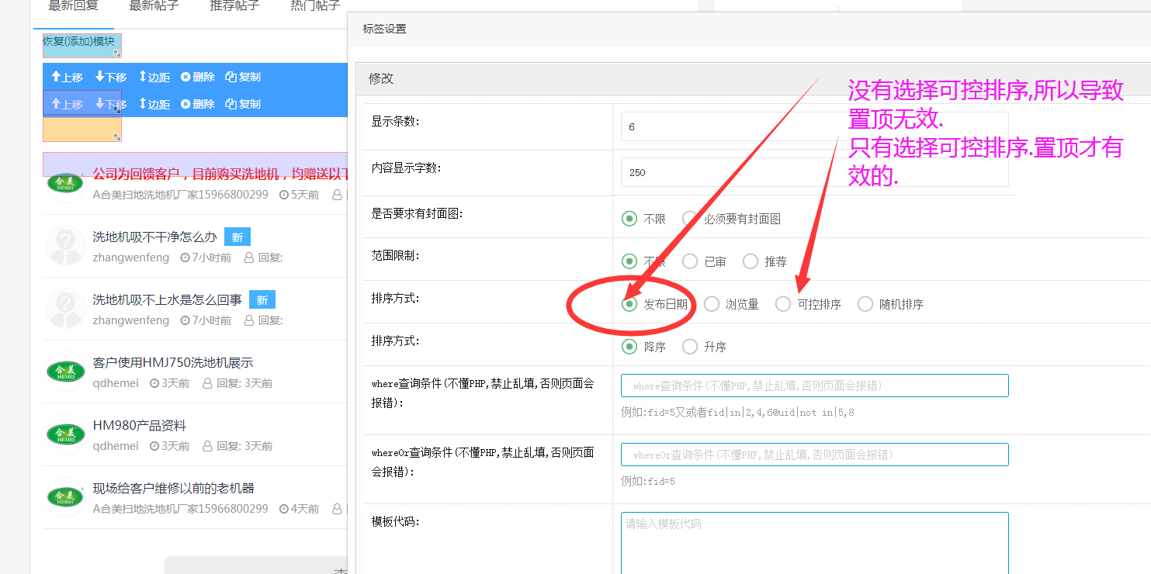Switch to the 最新帖子 tab
Viewport: 1151px width, 574px height.
point(154,6)
